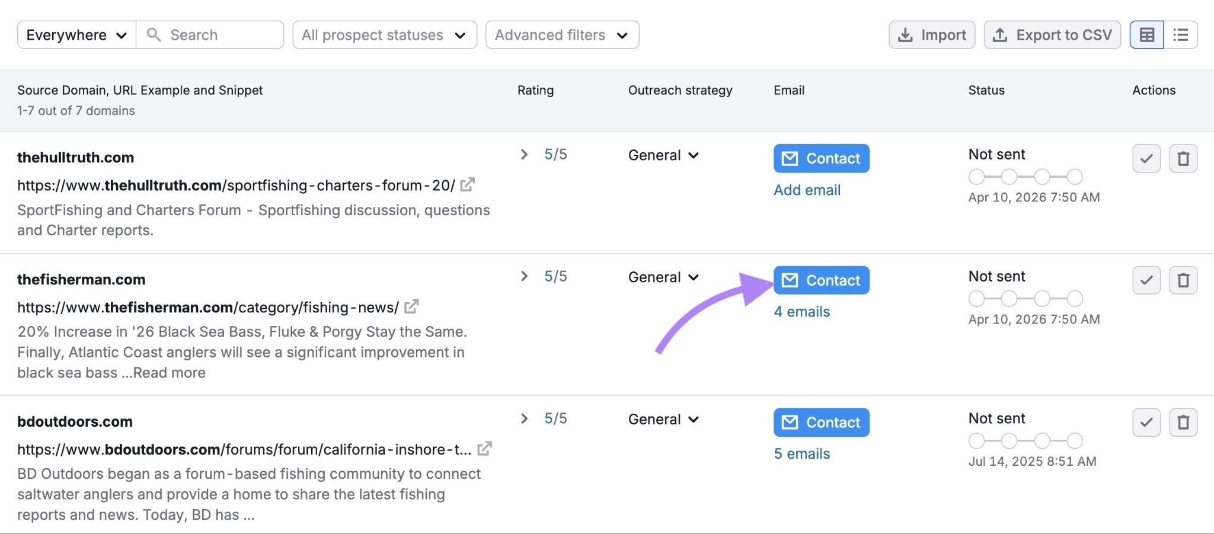
Task: Open thehulltruth.com sportfishing URL externally
Action: [x=468, y=184]
